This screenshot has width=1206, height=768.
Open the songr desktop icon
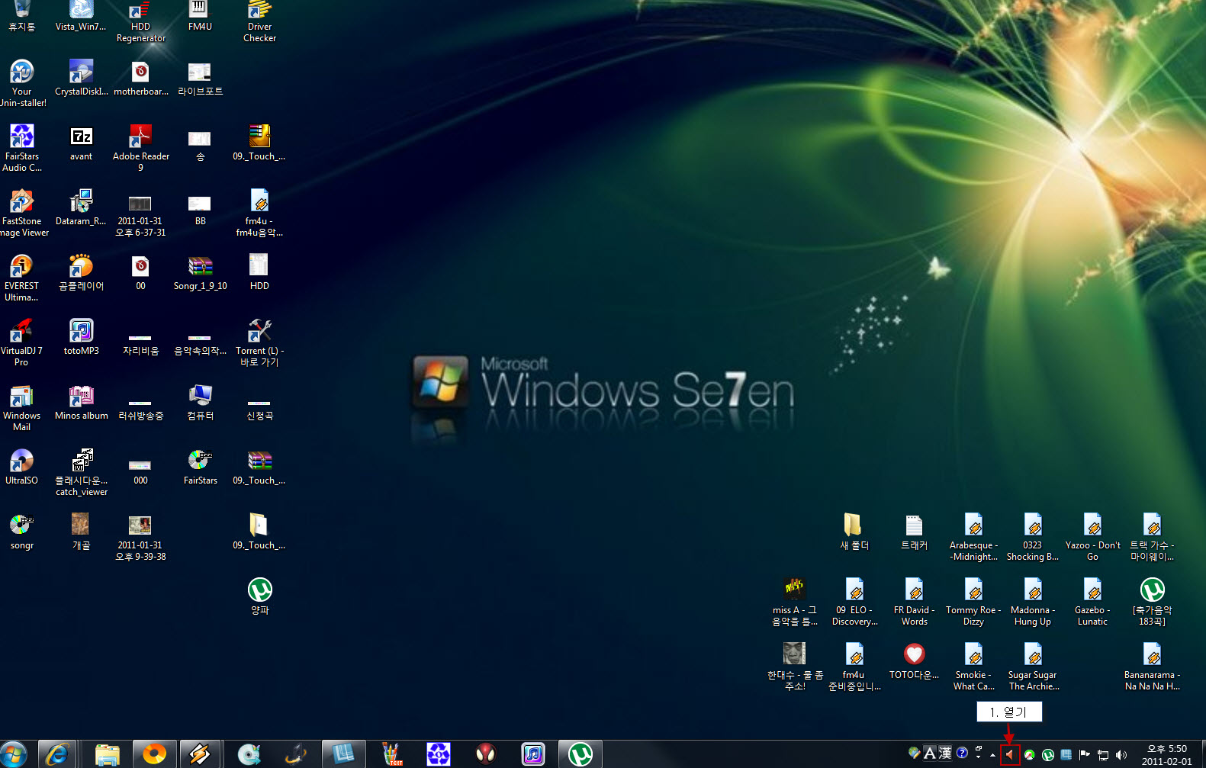coord(22,532)
